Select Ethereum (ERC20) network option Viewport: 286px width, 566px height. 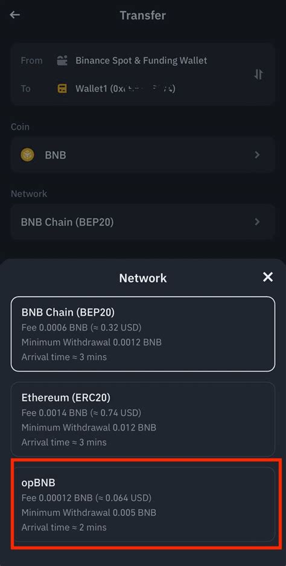[x=143, y=419]
